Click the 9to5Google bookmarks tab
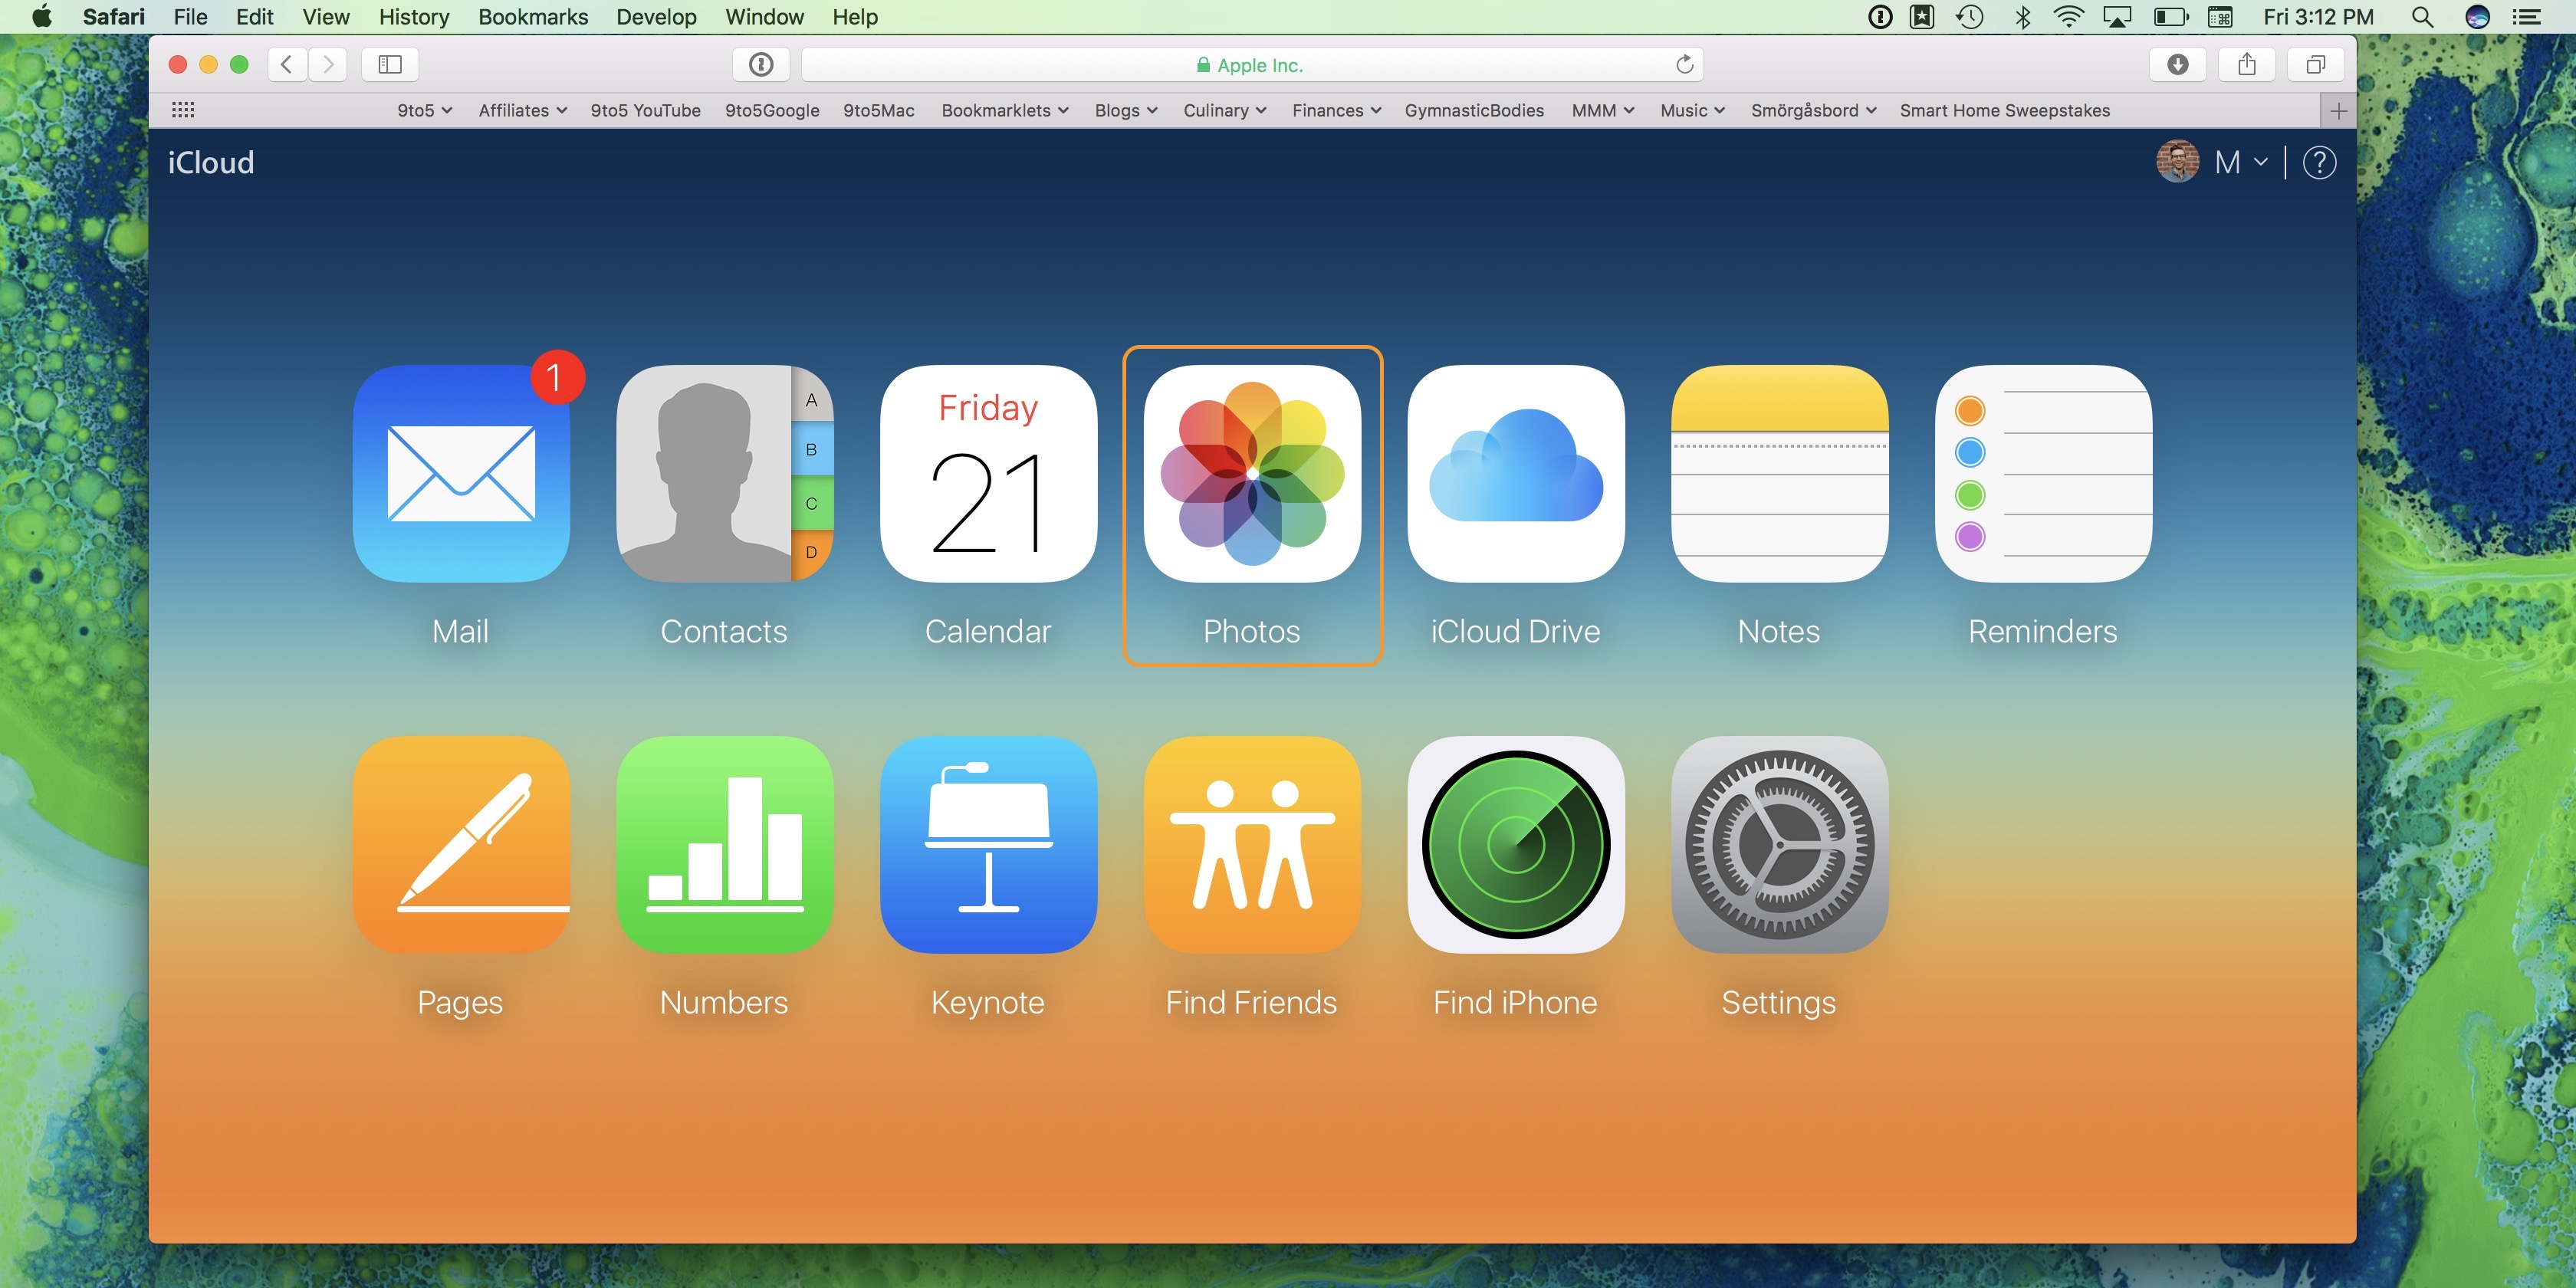 [x=769, y=110]
